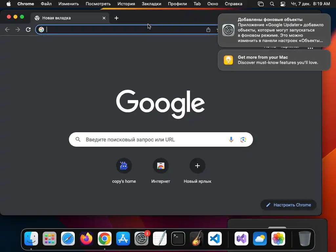Open Photos app from the Dock
This screenshot has height=252, width=336.
coord(278,239)
